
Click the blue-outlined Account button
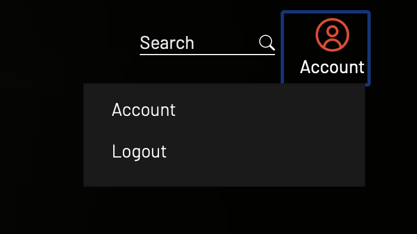point(326,48)
